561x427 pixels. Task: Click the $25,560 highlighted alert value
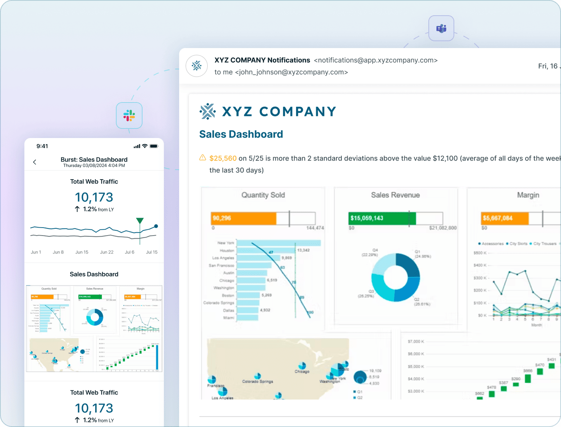[223, 158]
